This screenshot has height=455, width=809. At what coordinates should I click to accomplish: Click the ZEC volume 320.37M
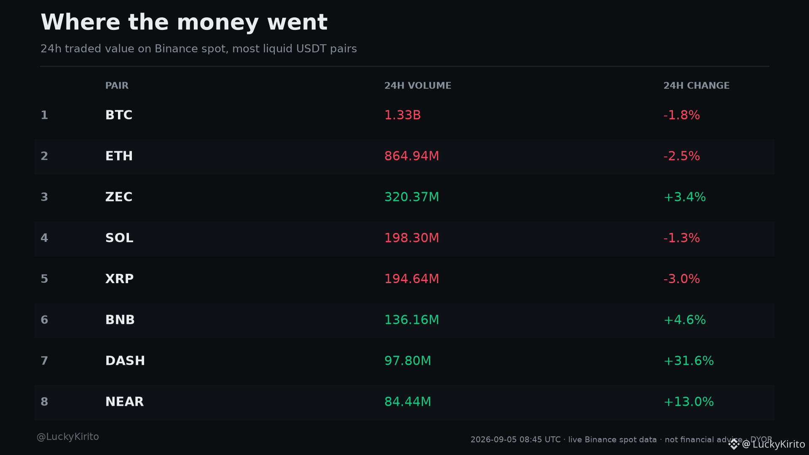click(412, 197)
